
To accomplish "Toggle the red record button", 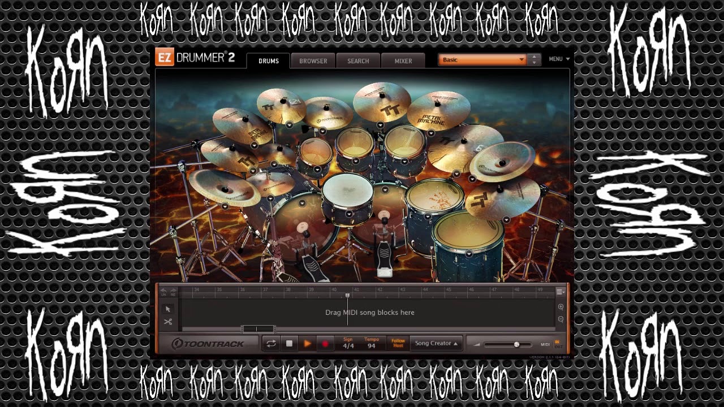I will click(325, 343).
